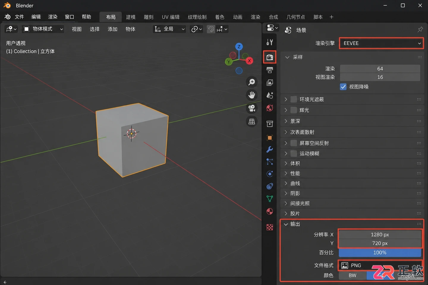Expand the 胶片 panel
The image size is (428, 285).
352,213
